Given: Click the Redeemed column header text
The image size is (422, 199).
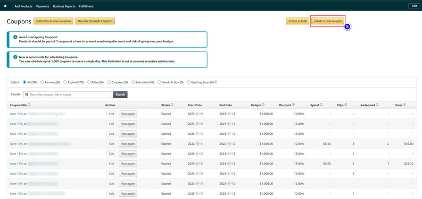Looking at the screenshot, I should 368,105.
